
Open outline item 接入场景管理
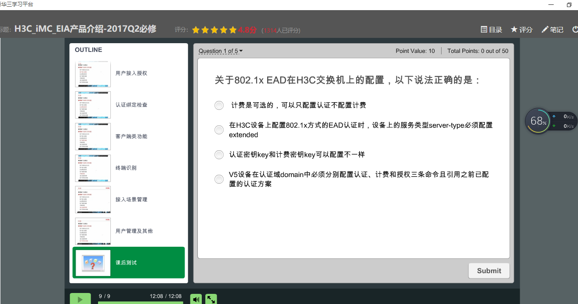(x=128, y=200)
